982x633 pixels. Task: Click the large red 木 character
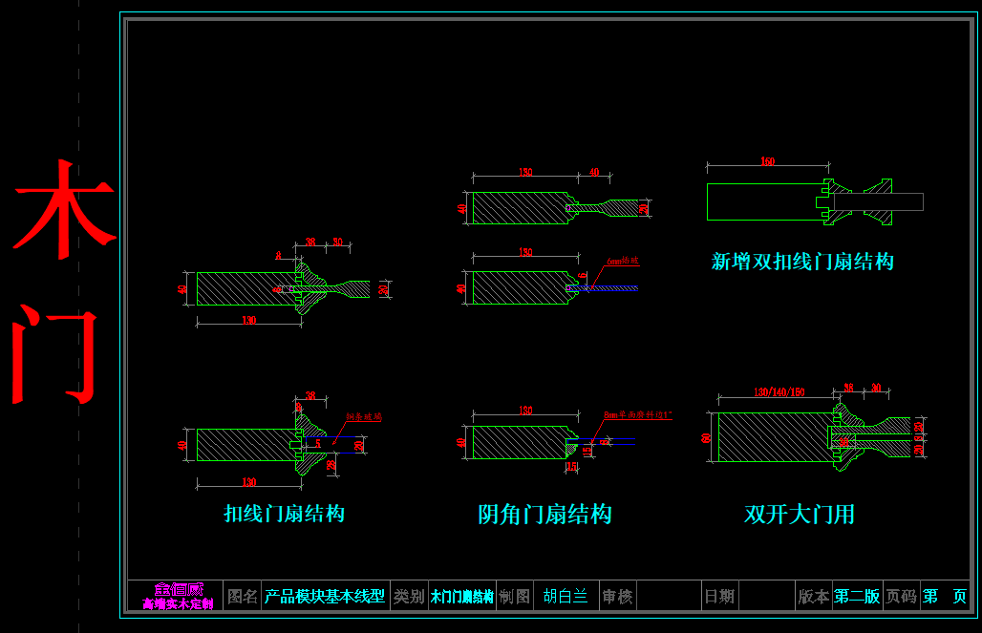pos(63,210)
